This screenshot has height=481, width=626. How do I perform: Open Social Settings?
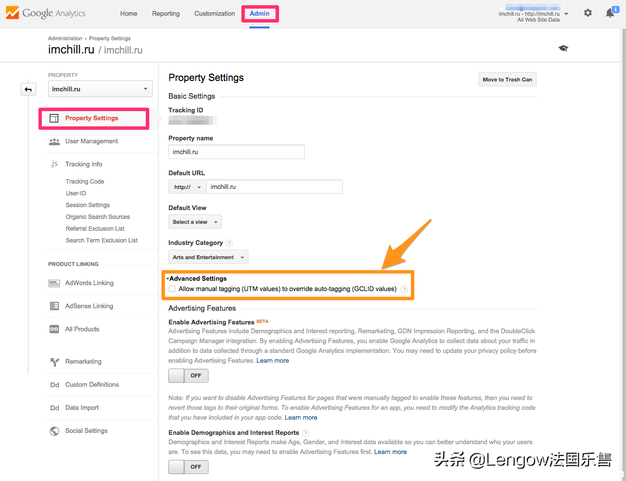click(x=86, y=431)
